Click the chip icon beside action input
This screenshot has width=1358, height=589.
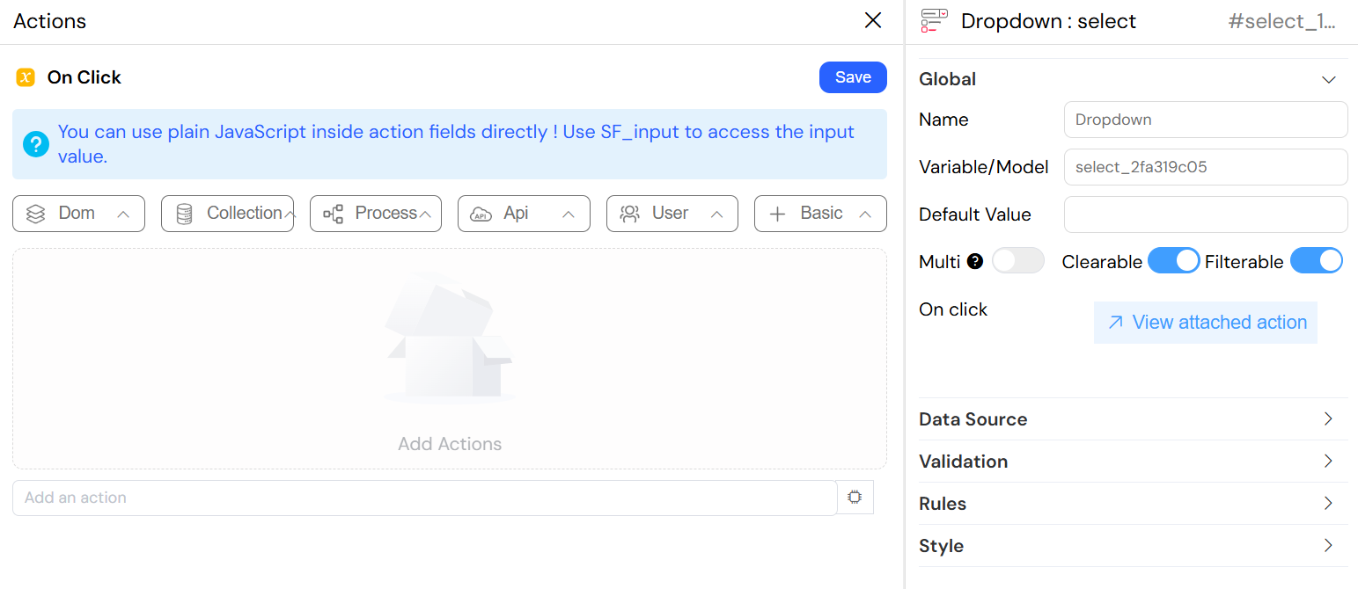point(854,498)
